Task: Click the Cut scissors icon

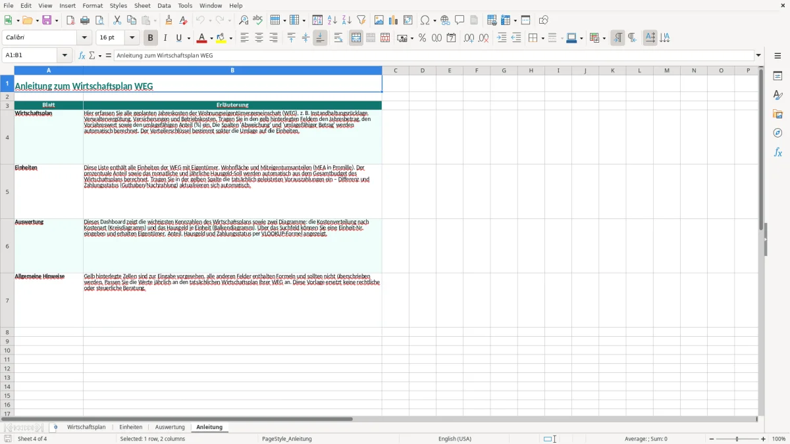Action: tap(117, 20)
